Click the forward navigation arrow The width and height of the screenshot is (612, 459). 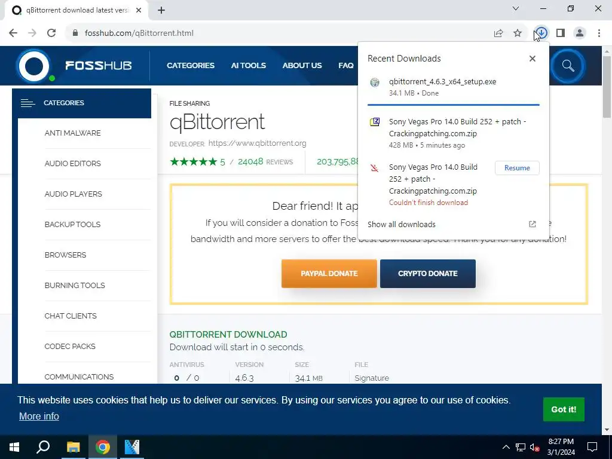coord(32,33)
